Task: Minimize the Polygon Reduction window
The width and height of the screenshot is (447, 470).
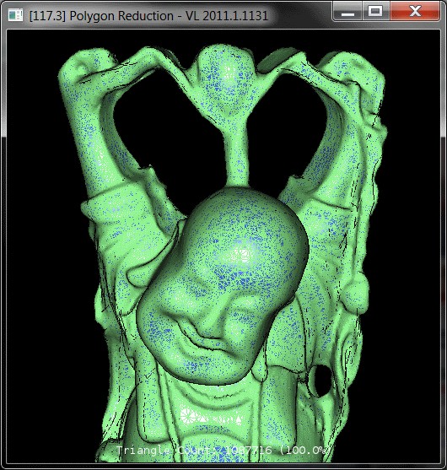Action: click(x=347, y=11)
